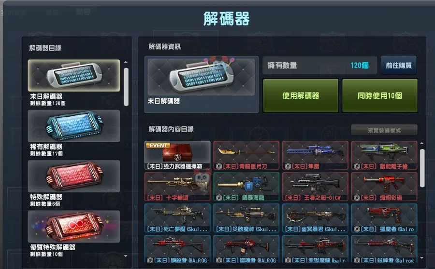
Task: Click the contents list scrollbar thumb
Action: (x=422, y=168)
